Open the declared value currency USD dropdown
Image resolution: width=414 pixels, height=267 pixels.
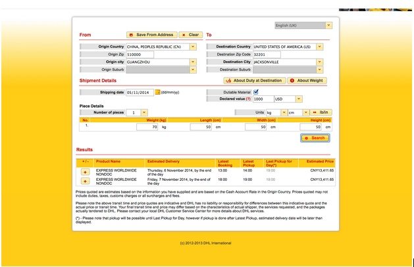point(299,99)
